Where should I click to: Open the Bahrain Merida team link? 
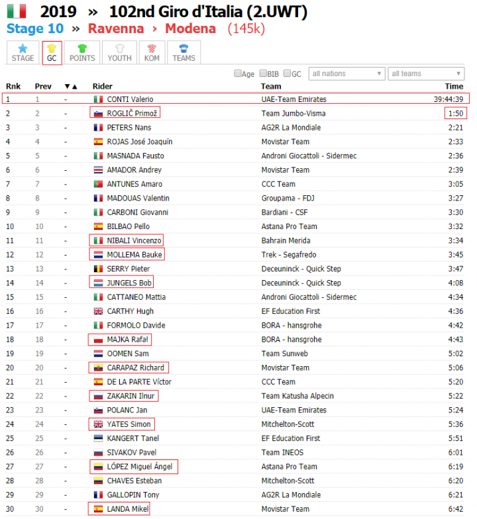[286, 241]
